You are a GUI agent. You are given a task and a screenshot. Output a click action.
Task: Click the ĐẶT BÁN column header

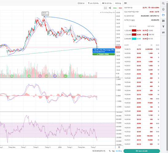click(x=150, y=26)
